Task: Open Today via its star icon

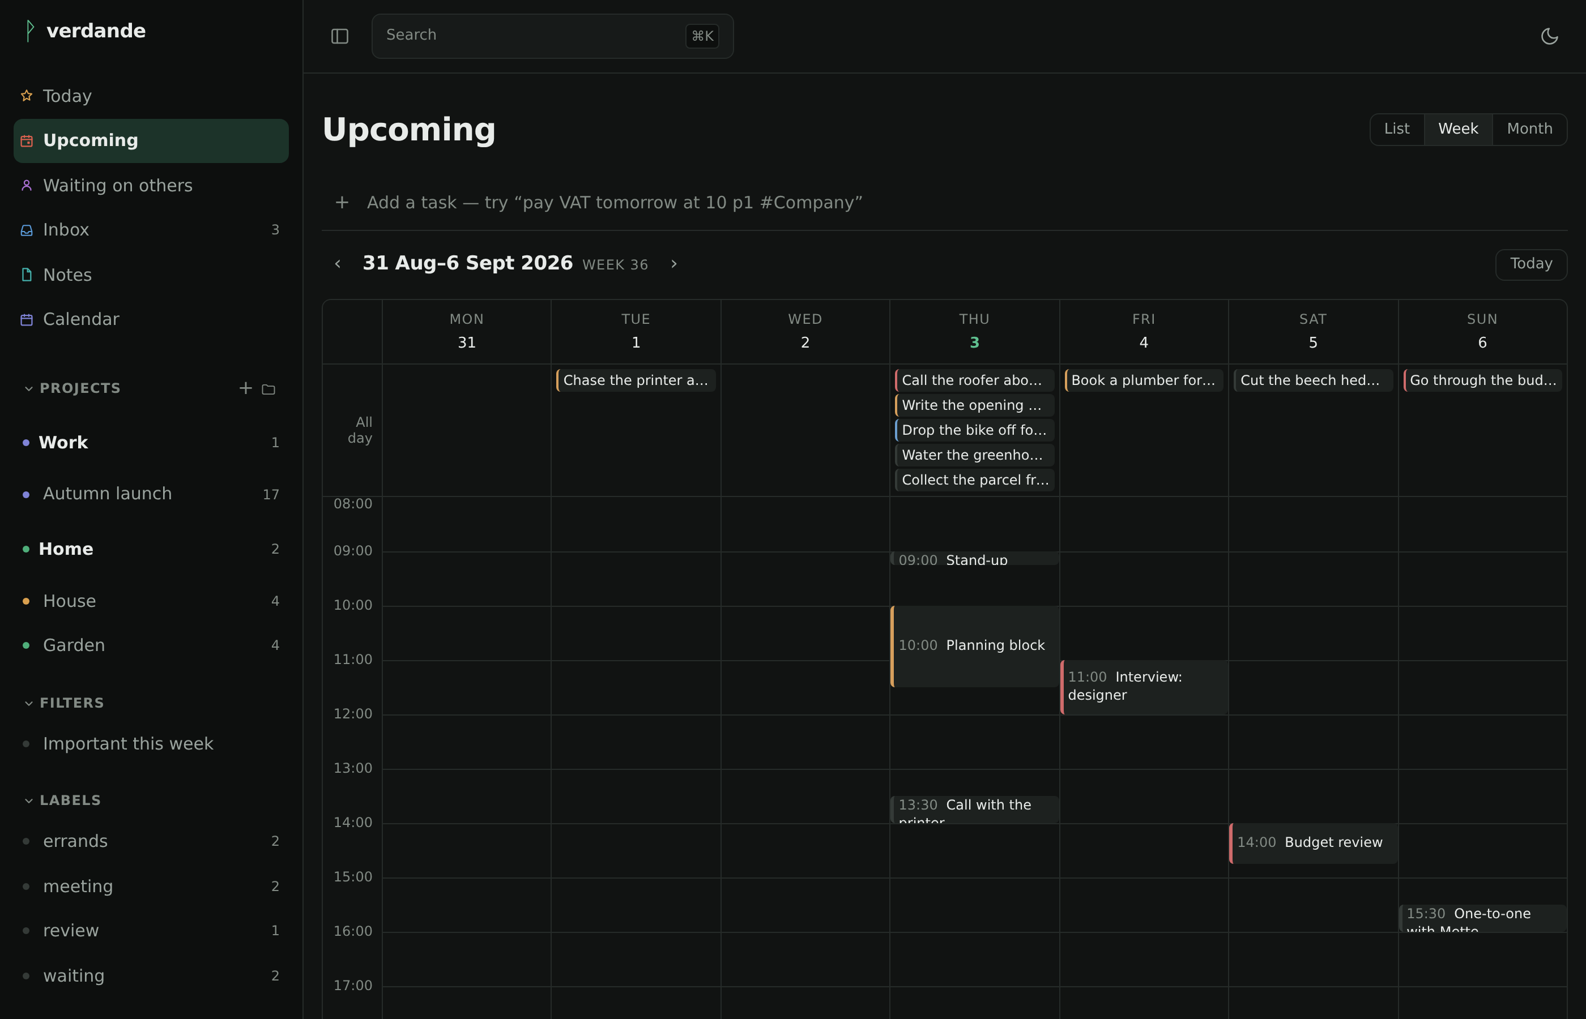Action: coord(27,96)
